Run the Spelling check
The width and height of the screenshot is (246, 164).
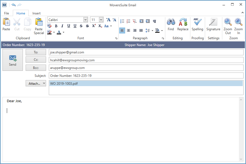197,25
